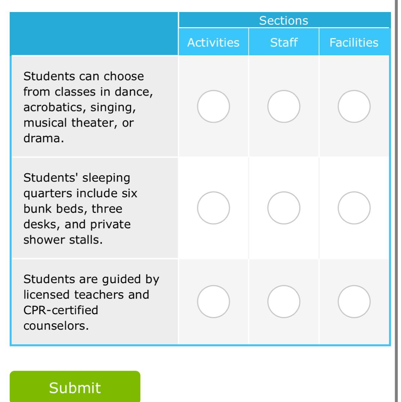Choose Activities for the sleeping quarters statement
Screen dimensions: 401x402
click(x=213, y=208)
